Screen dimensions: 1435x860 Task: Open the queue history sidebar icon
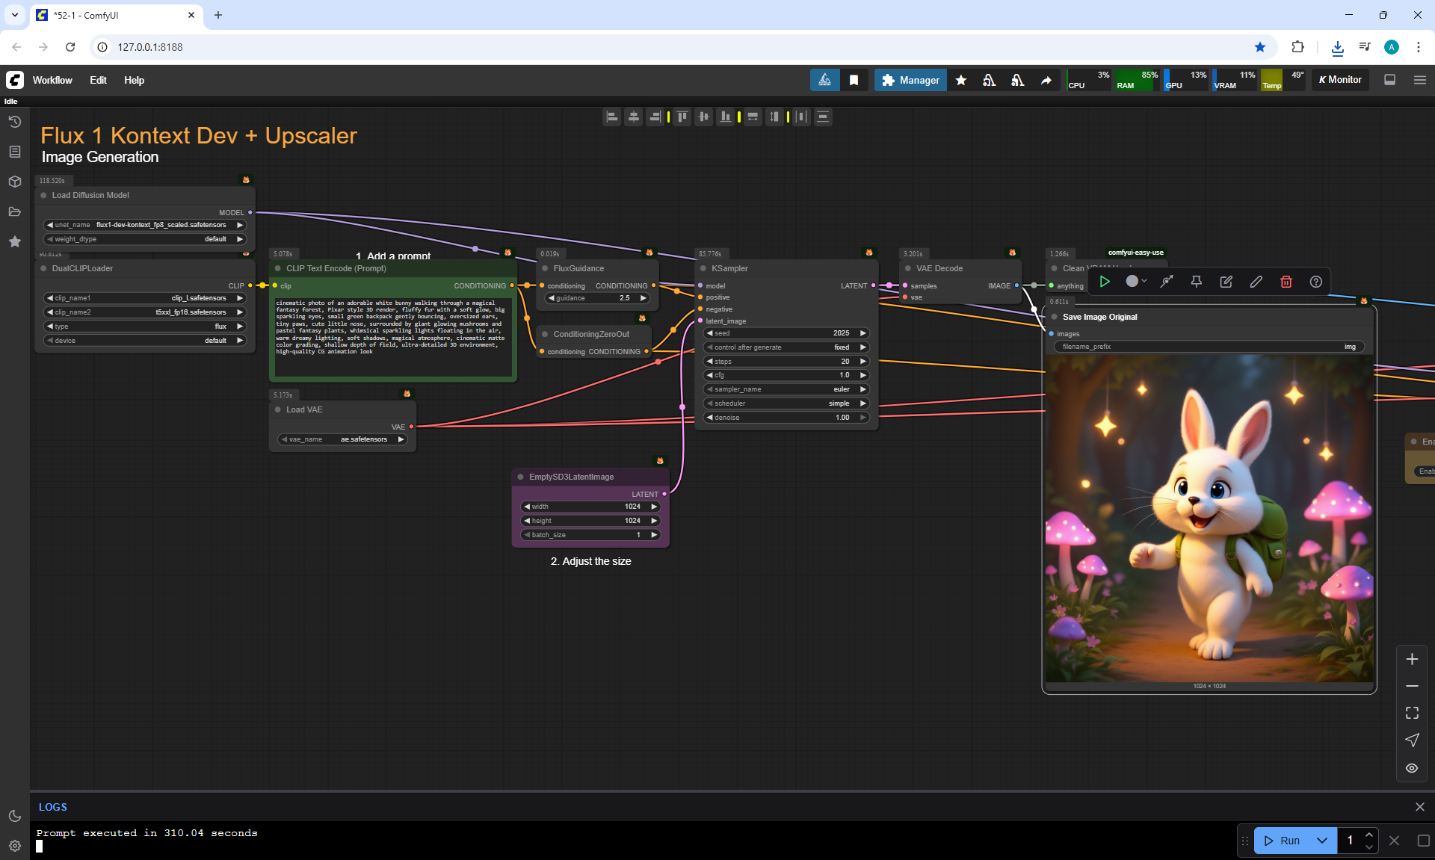(14, 122)
